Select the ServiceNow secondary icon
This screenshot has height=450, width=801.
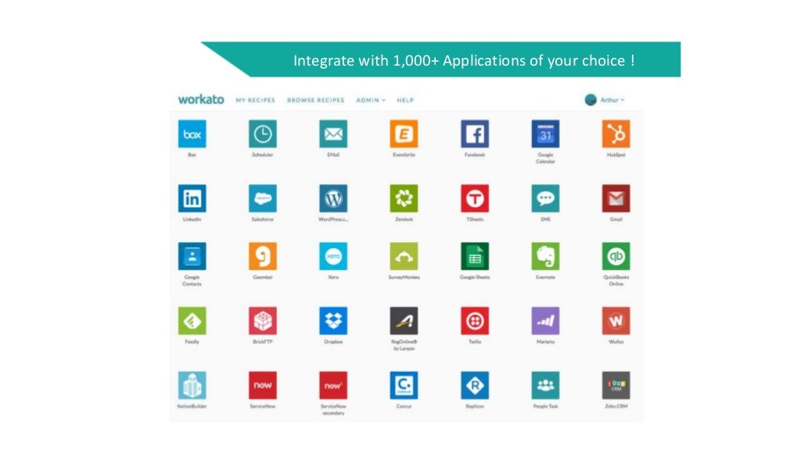tap(333, 385)
